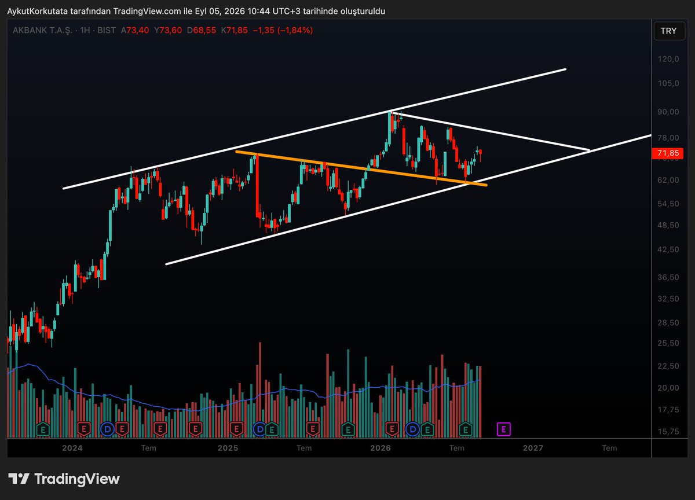Click the red earnings marker in late 2024

(x=195, y=429)
